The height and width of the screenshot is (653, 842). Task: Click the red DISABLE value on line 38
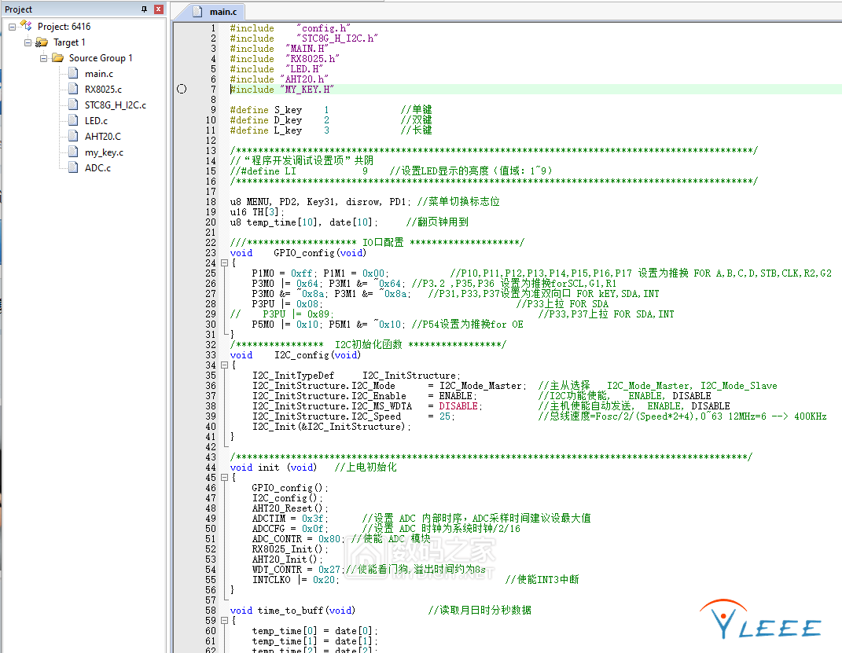coord(460,406)
